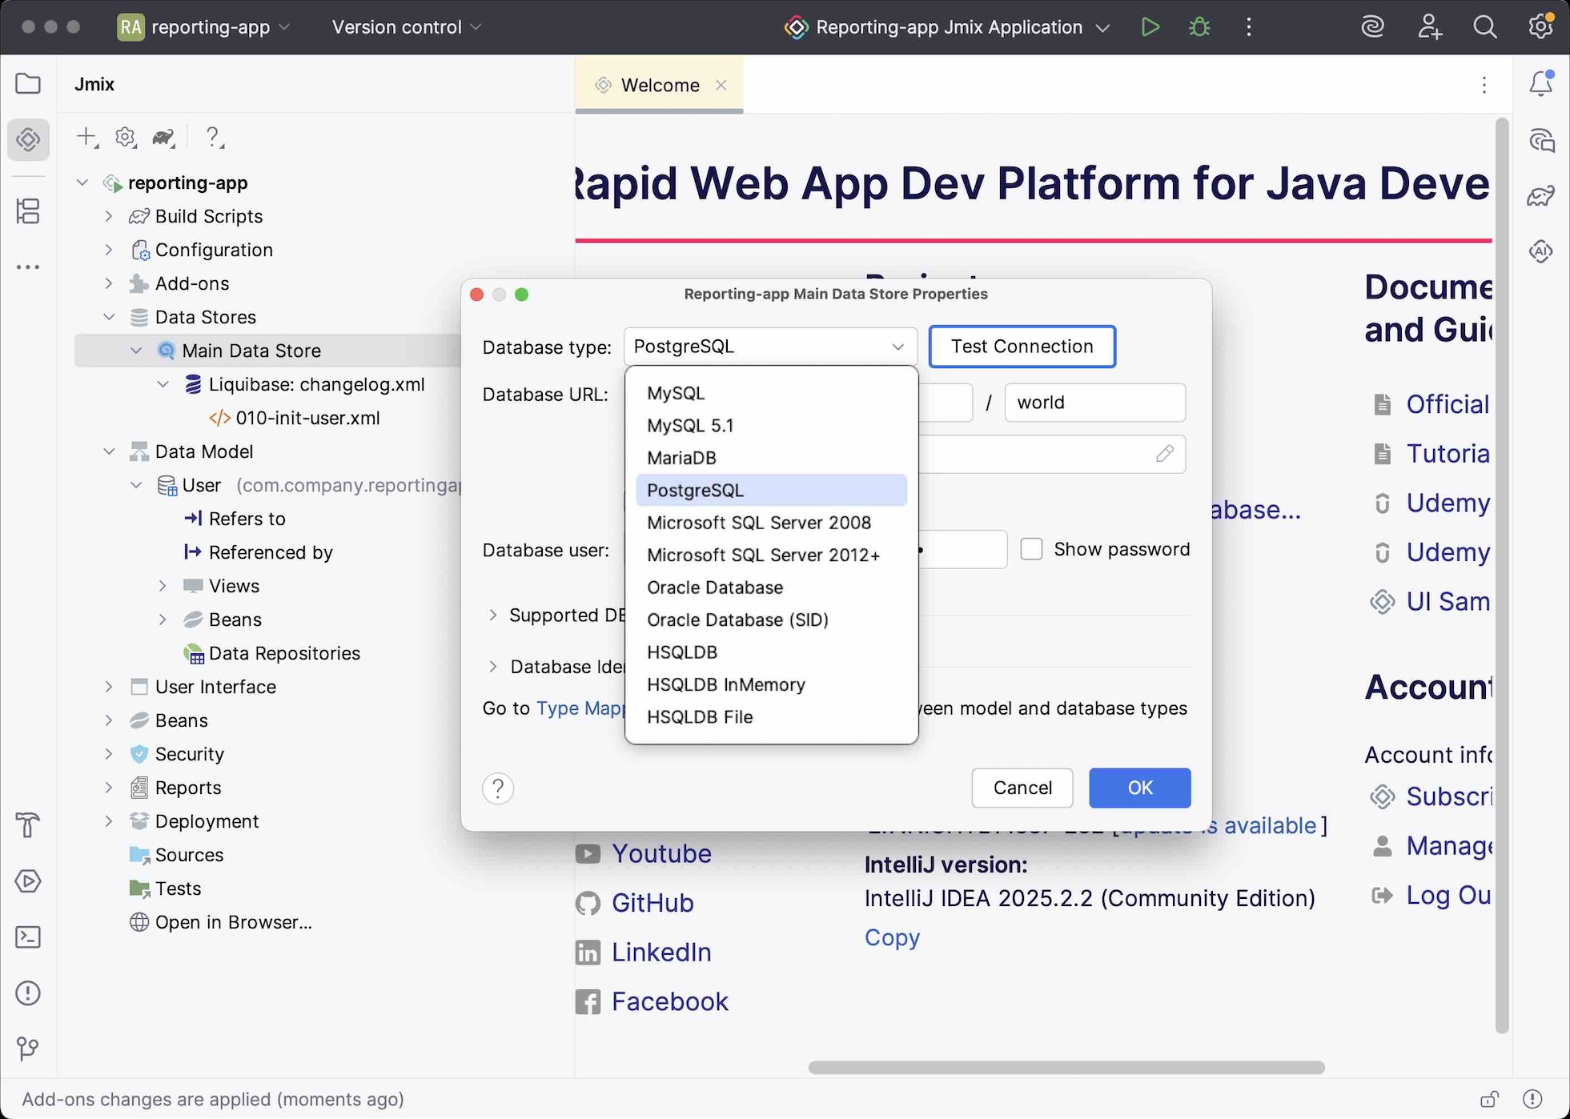Show more tool windows ellipsis icon
The width and height of the screenshot is (1570, 1119).
28,267
